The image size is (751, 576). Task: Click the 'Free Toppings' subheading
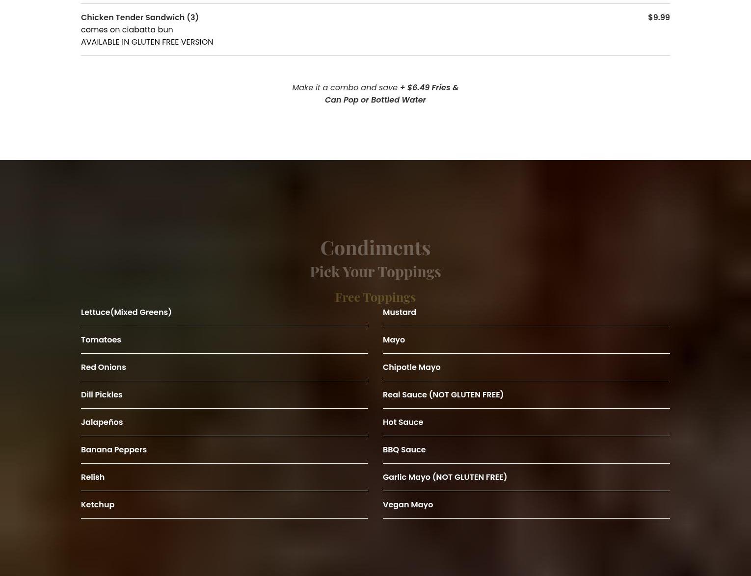click(x=375, y=297)
